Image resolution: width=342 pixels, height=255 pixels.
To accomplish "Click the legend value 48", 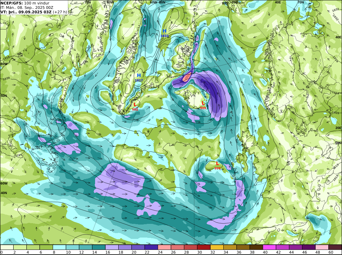I will pos(318,252).
